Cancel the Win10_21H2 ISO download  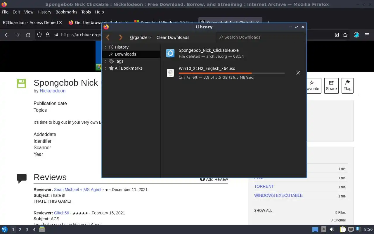[298, 73]
